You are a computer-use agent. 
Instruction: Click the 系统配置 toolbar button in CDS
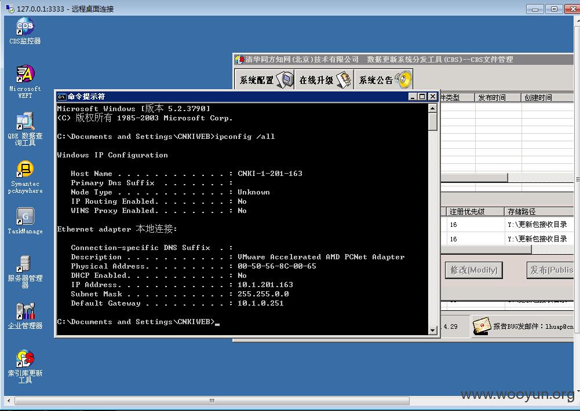(x=264, y=79)
